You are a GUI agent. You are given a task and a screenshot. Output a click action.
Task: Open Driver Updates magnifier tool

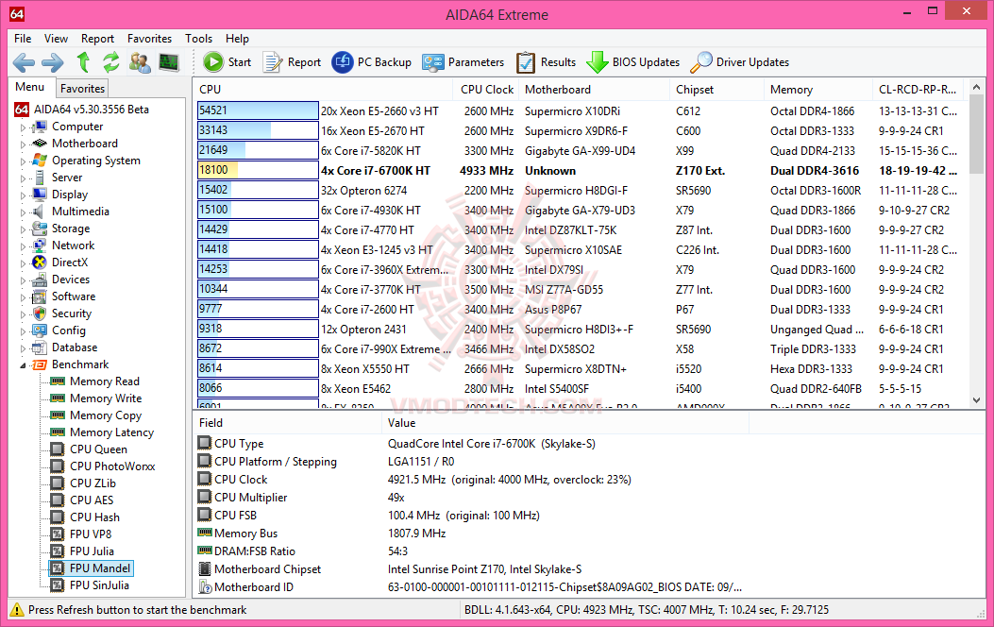[701, 61]
